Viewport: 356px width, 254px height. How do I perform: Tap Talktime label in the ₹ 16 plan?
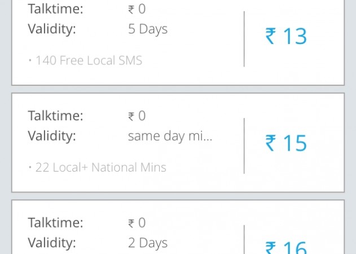coord(55,222)
